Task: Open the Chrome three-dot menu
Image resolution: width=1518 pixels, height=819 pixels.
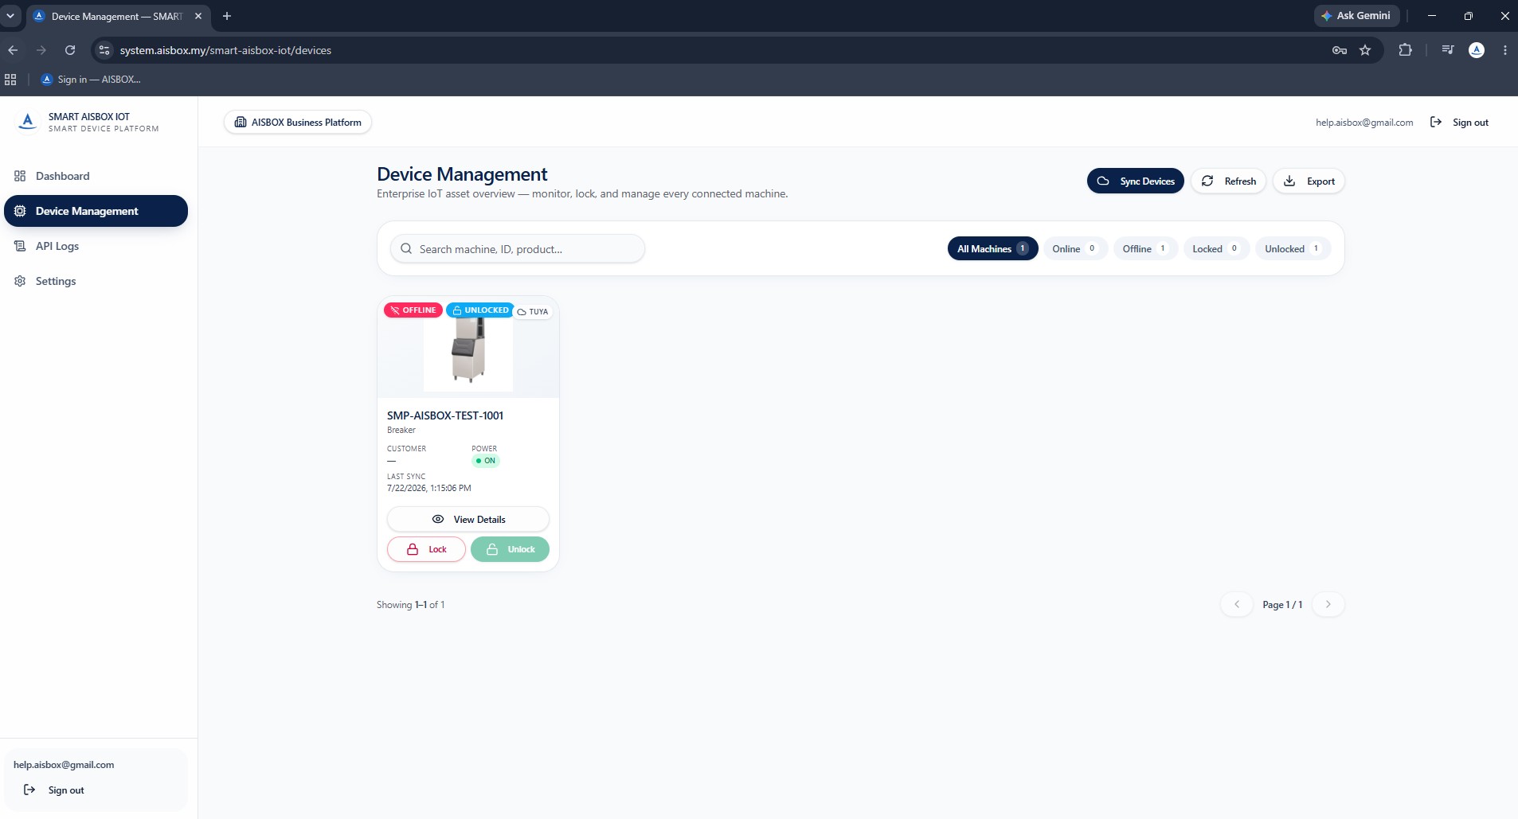Action: coord(1504,50)
